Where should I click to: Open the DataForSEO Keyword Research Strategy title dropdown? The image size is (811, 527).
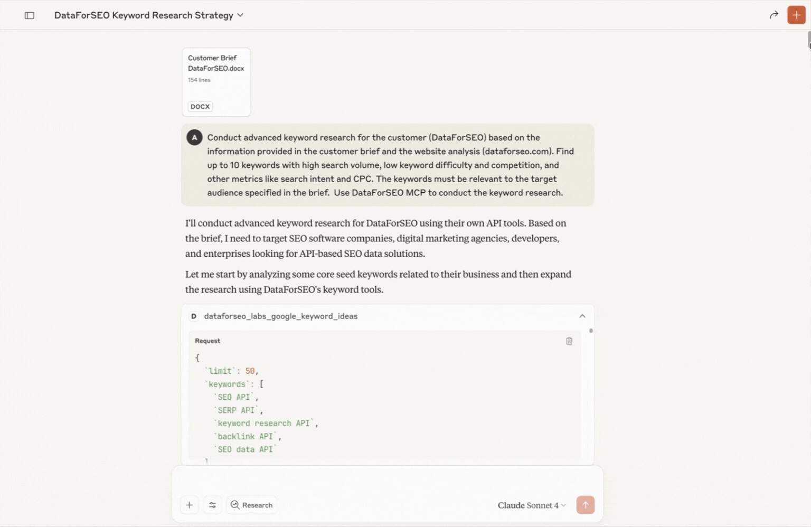click(x=149, y=15)
